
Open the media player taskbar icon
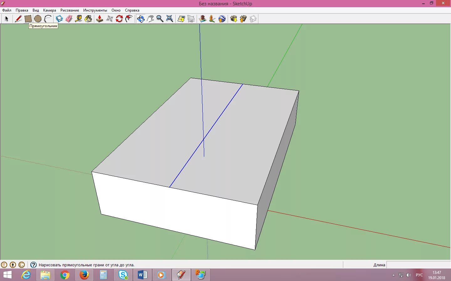pyautogui.click(x=162, y=275)
